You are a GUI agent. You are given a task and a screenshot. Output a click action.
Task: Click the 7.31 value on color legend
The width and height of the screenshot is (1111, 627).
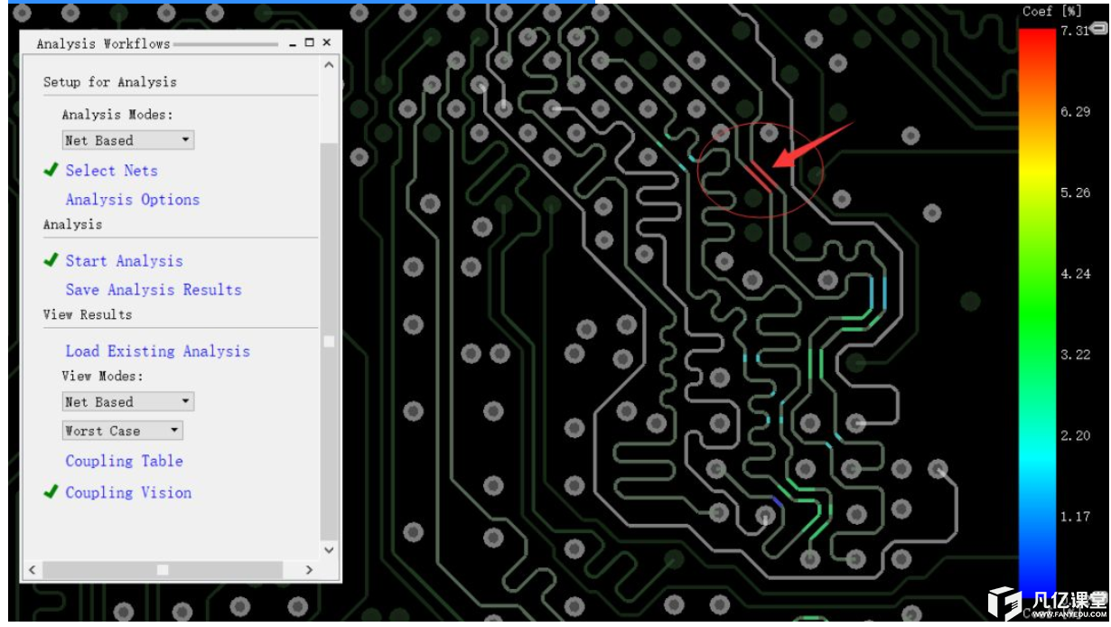pos(1075,31)
